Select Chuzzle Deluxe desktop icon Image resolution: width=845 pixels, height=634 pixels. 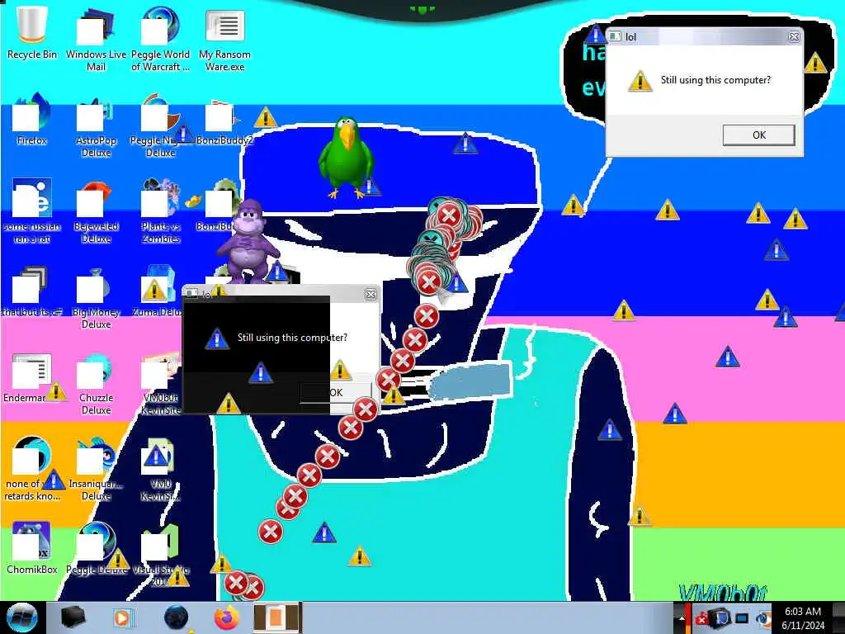click(x=96, y=383)
